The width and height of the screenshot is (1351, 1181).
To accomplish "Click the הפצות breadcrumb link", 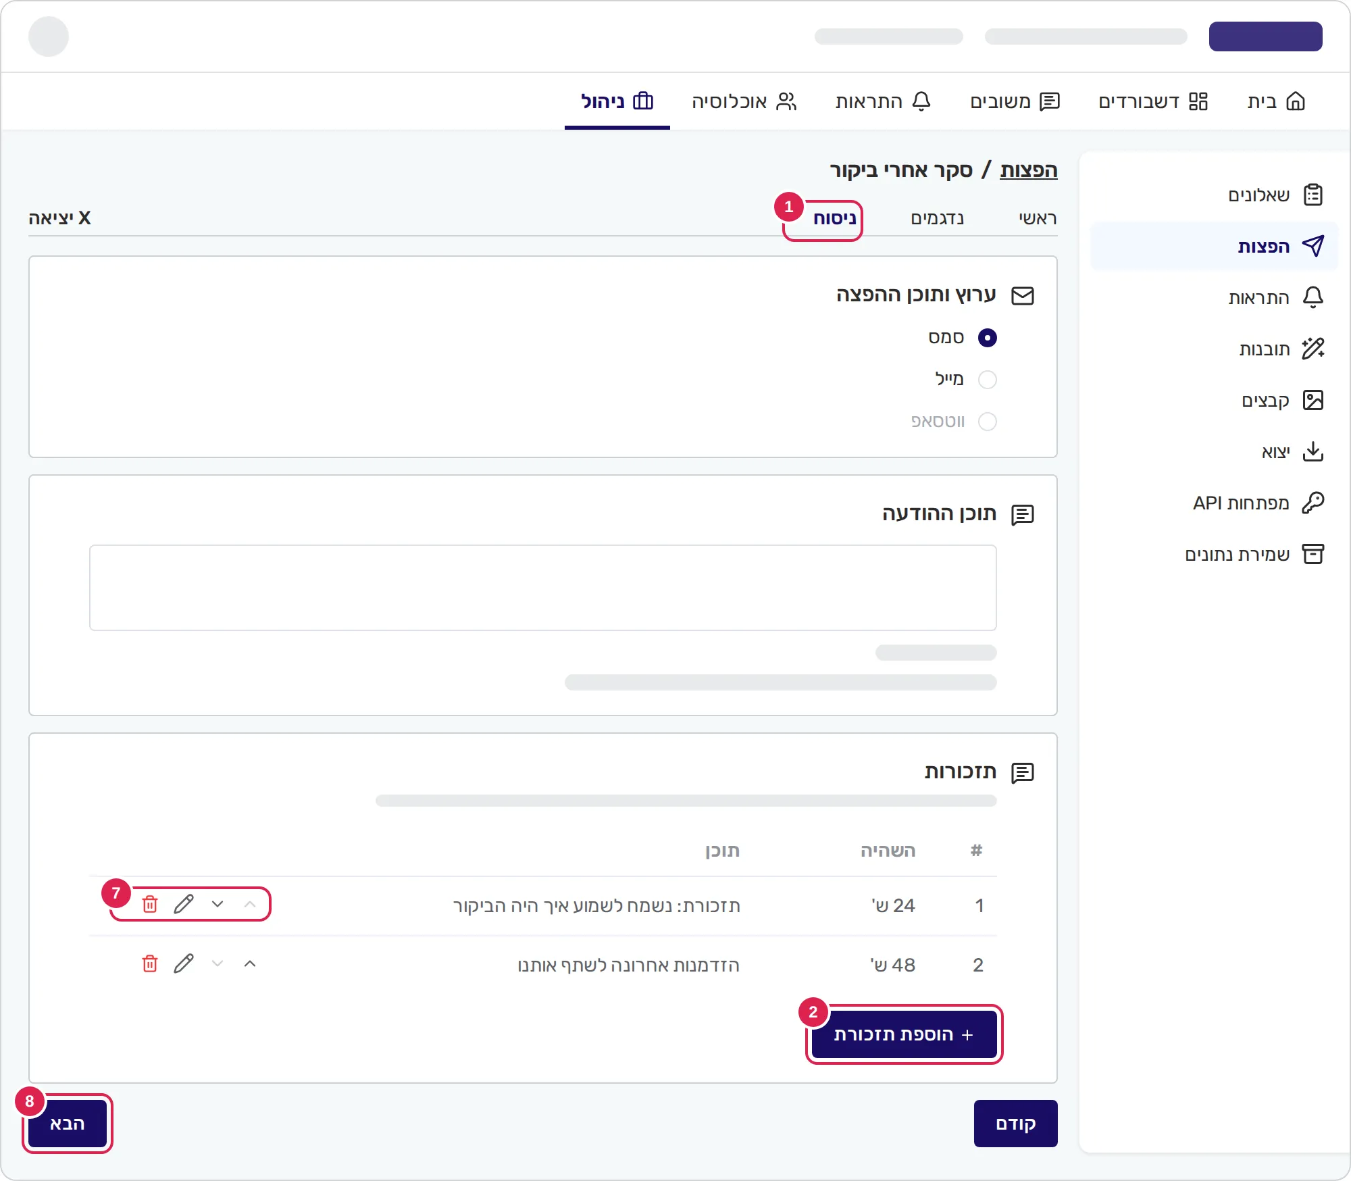I will [x=1029, y=170].
